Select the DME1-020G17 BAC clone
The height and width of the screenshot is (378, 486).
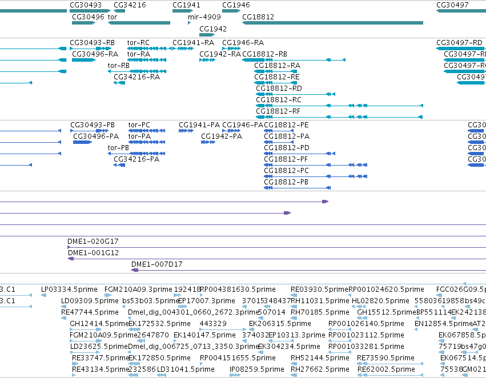point(276,247)
